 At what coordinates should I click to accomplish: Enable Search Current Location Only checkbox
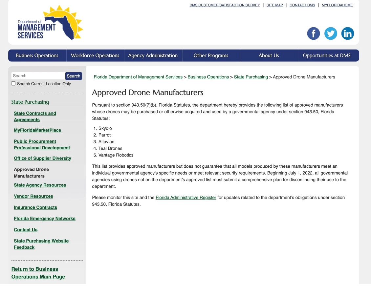[x=13, y=84]
